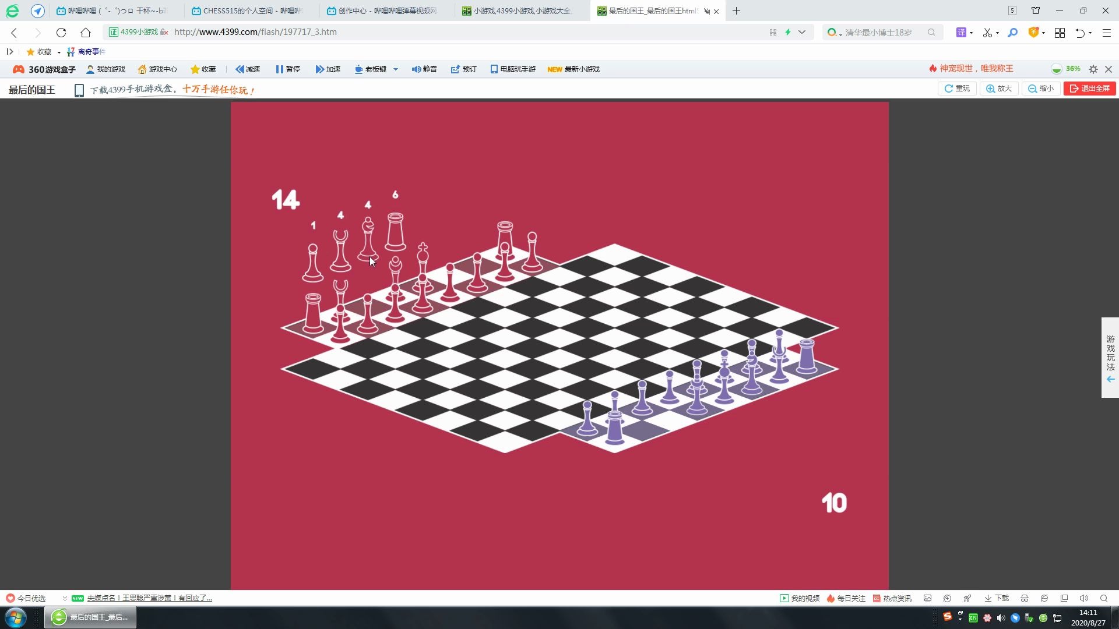This screenshot has height=629, width=1119.
Task: Add the game to 收藏 favorites
Action: [203, 69]
